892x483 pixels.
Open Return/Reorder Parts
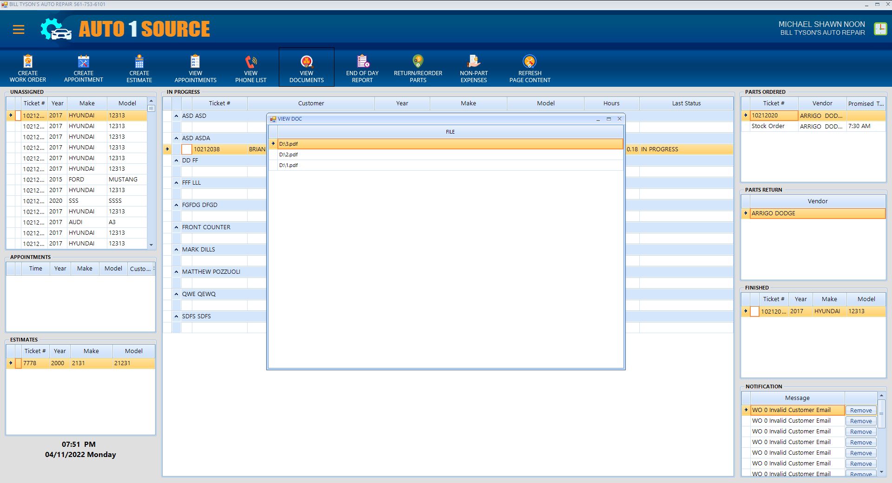[418, 62]
